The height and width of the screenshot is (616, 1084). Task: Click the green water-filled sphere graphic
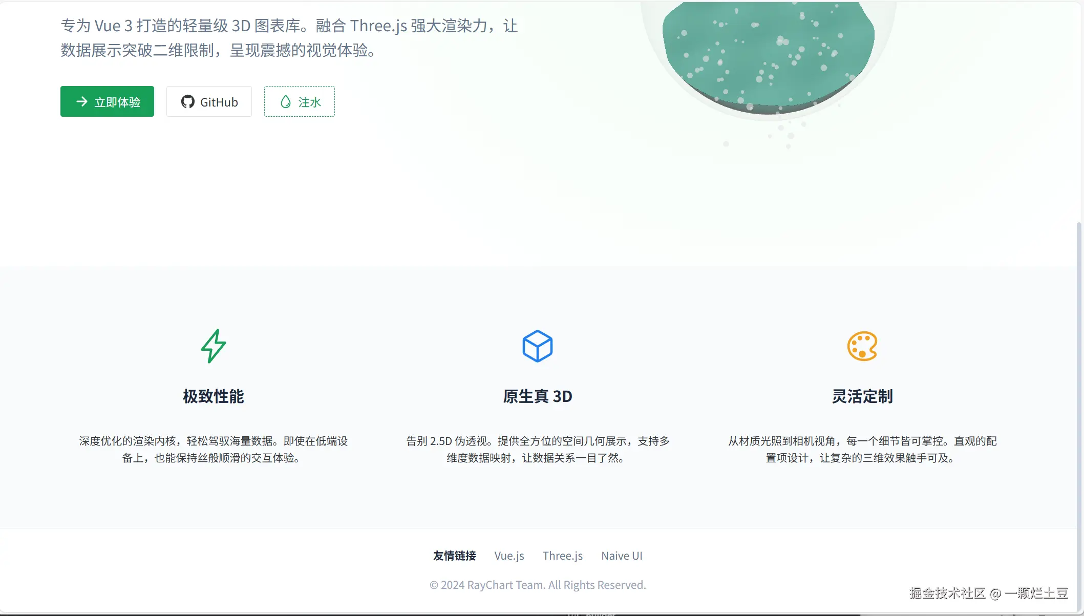tap(768, 56)
